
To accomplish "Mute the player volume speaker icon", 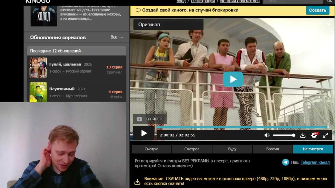I will (267, 135).
